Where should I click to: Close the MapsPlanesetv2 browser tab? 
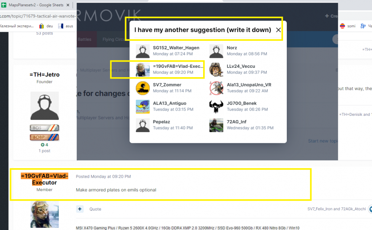click(68, 5)
